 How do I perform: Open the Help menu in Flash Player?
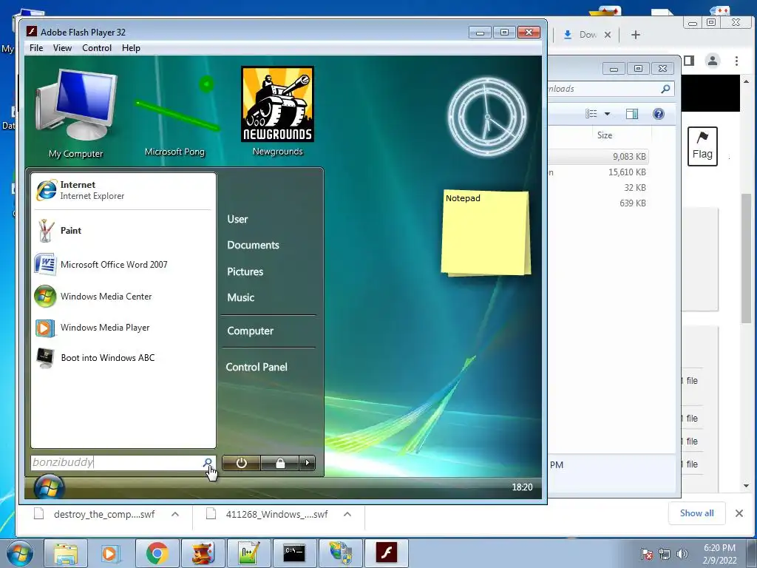point(131,48)
